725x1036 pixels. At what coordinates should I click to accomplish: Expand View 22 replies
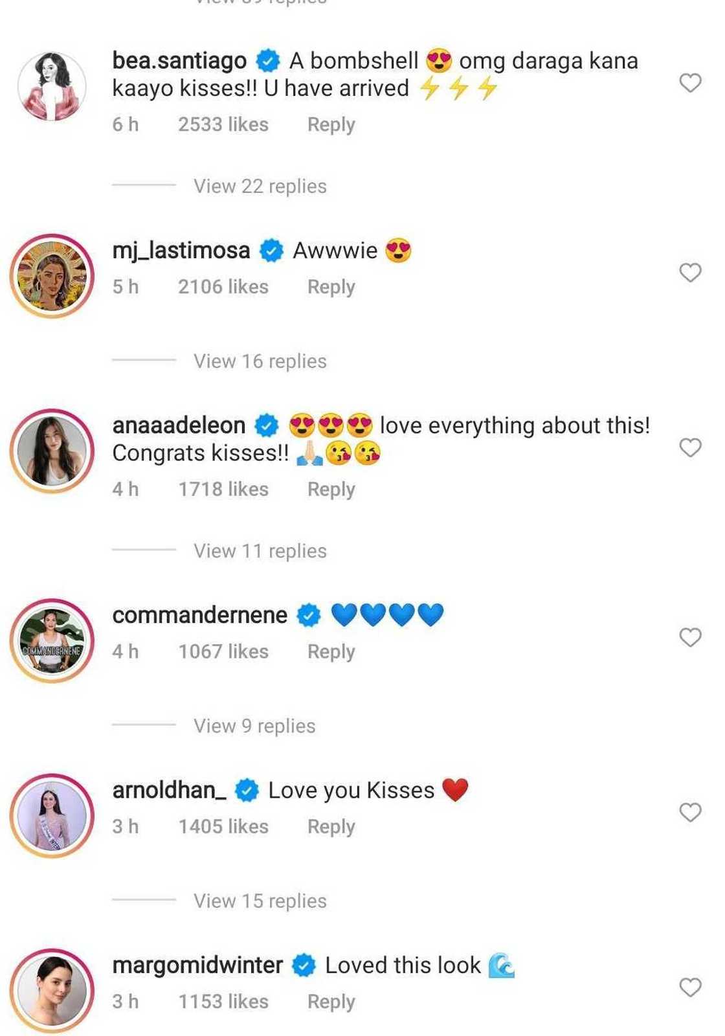pos(260,186)
